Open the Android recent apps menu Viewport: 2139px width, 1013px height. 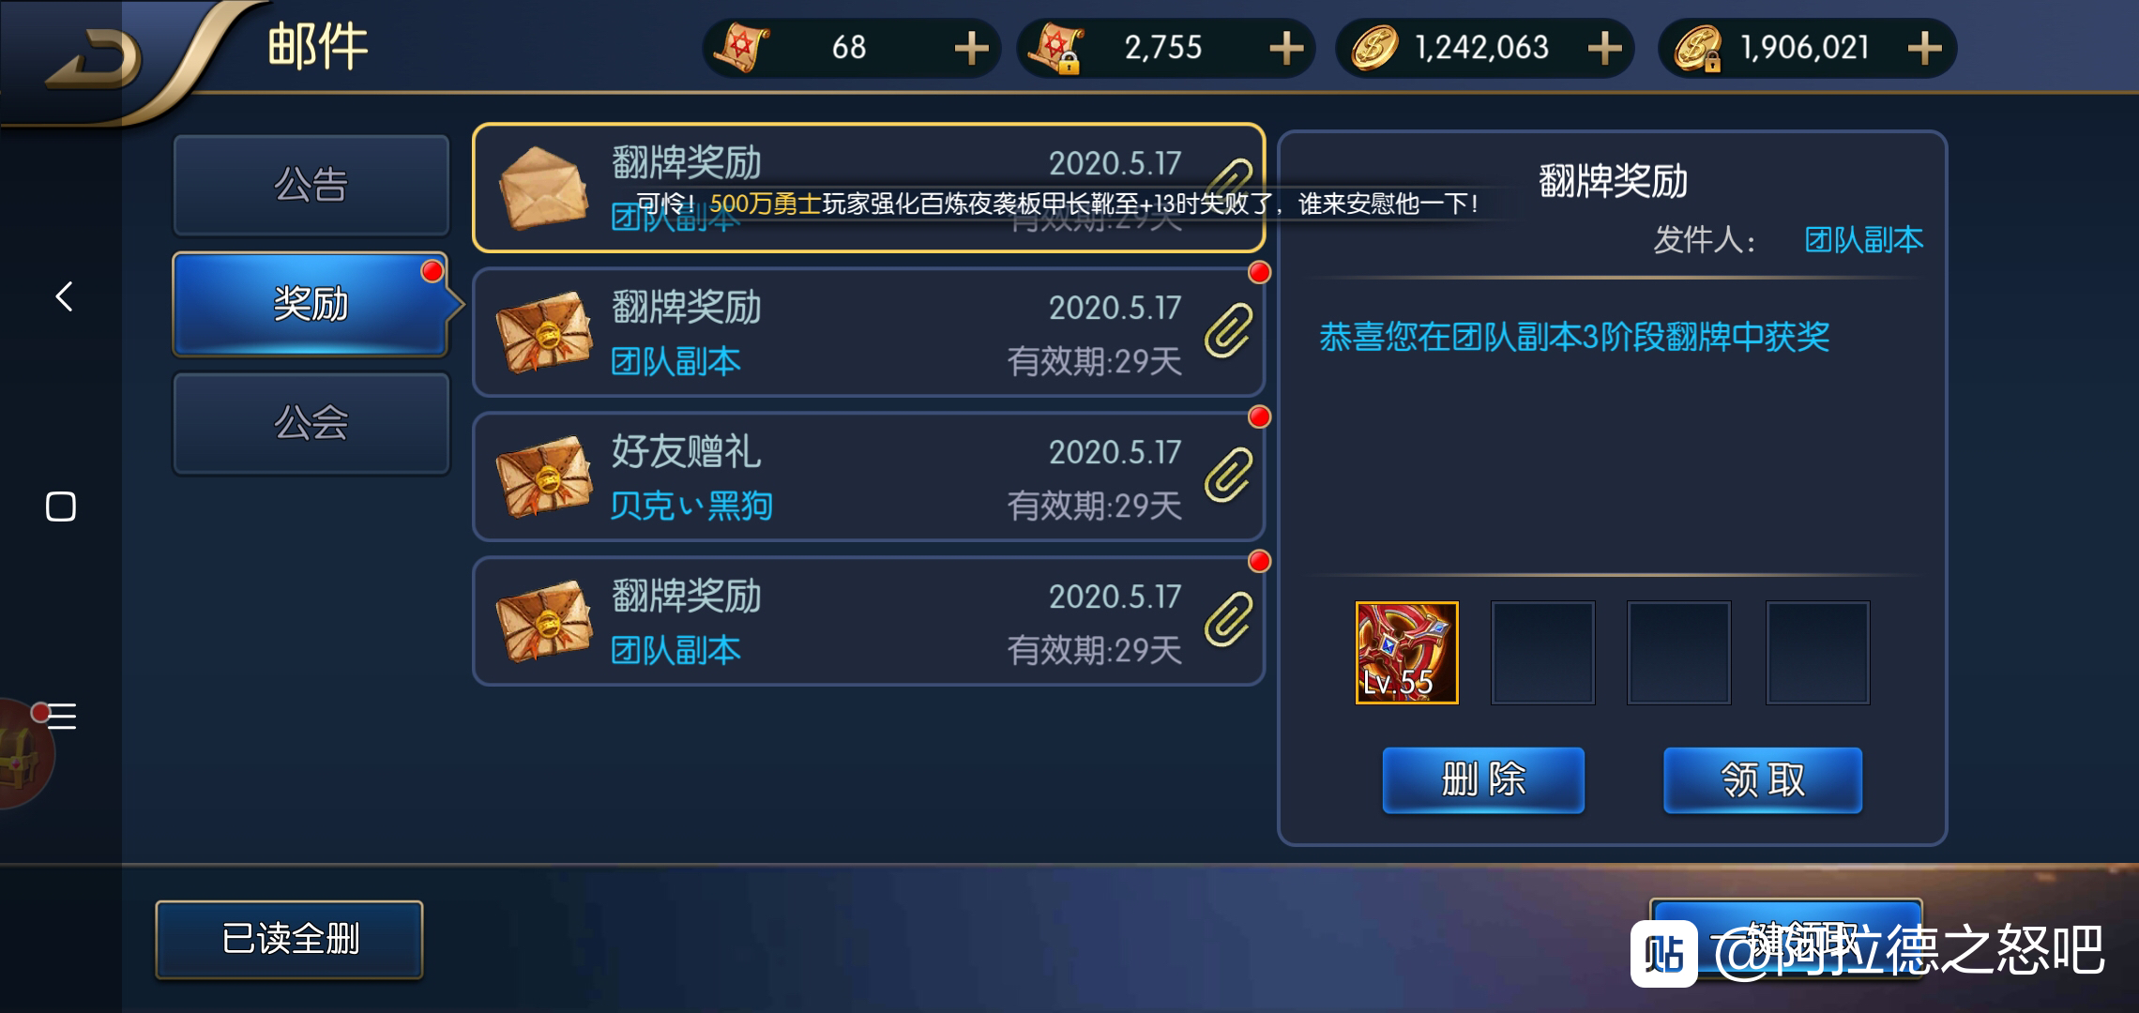tap(61, 716)
